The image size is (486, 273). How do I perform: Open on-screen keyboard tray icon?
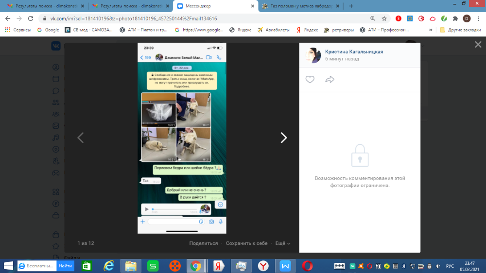[x=339, y=266]
